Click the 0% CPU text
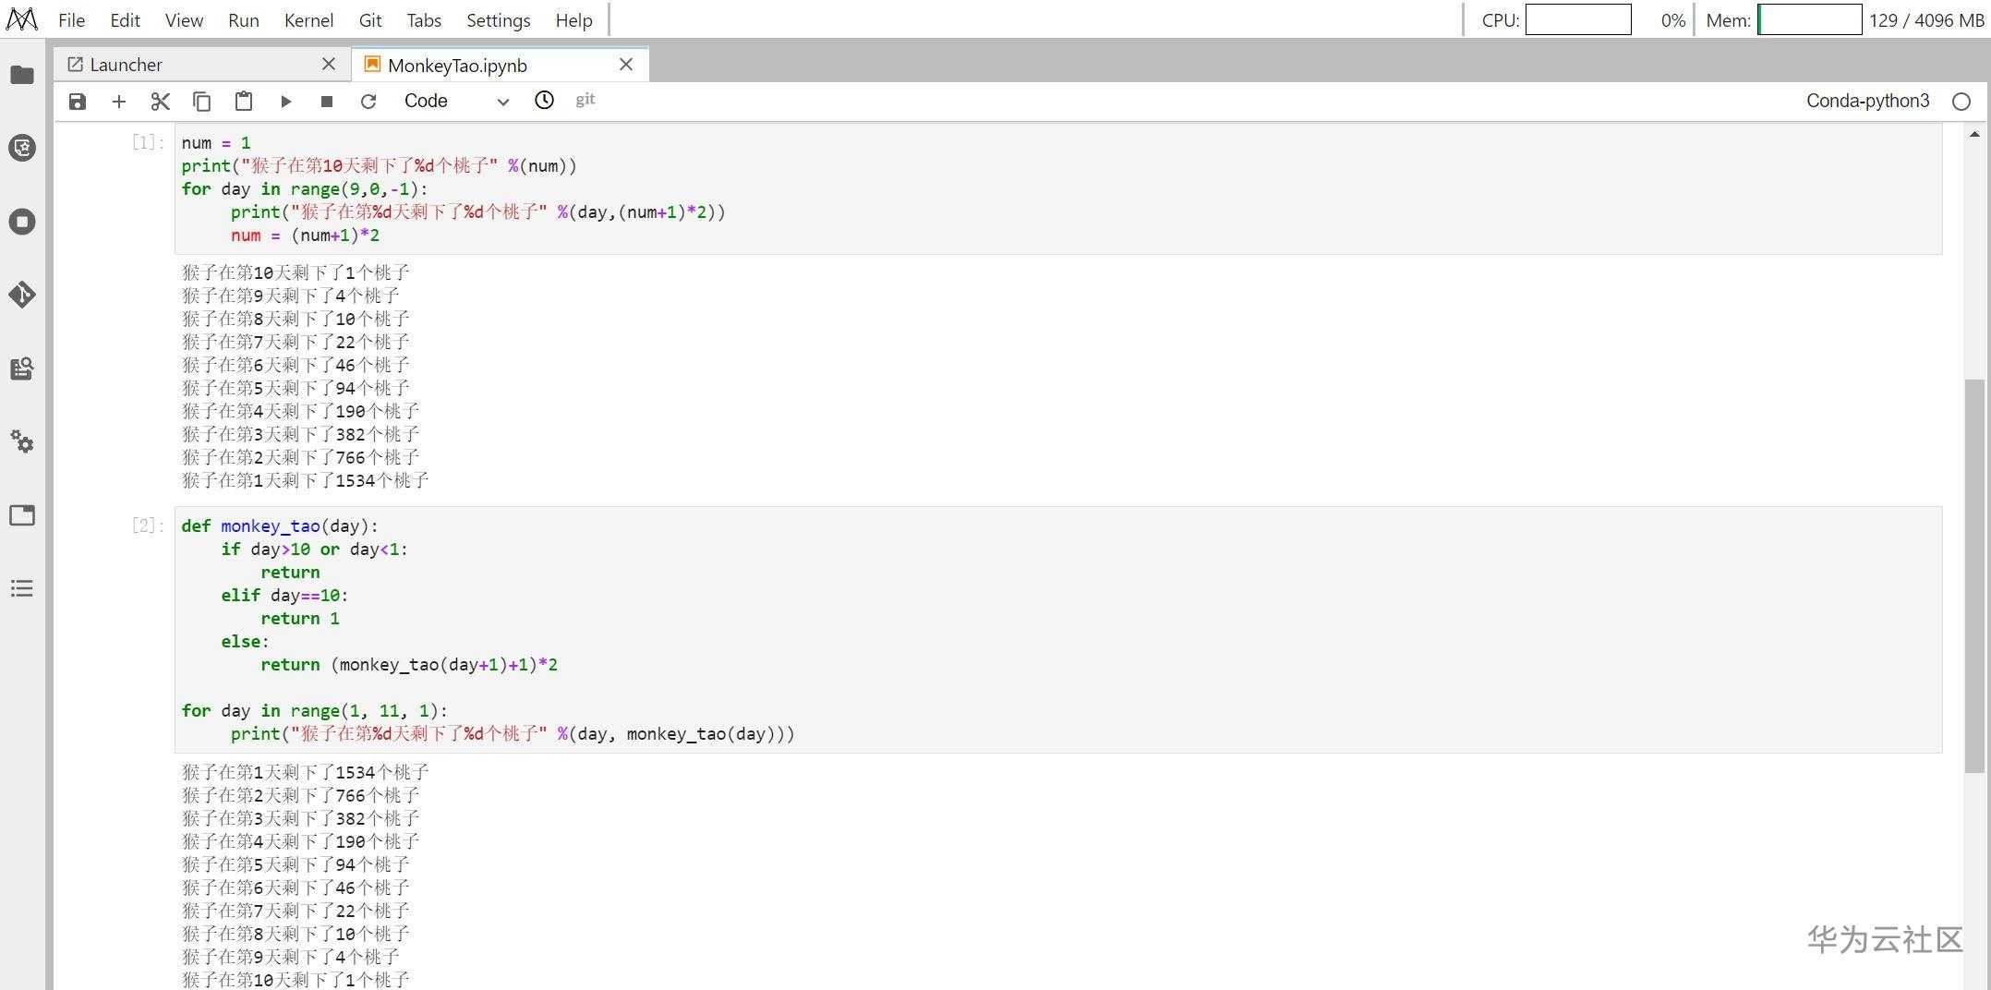The image size is (1991, 990). tap(1672, 20)
